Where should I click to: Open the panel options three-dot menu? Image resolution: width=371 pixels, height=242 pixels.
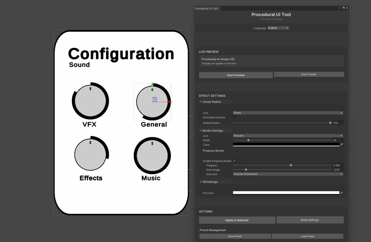pos(339,8)
